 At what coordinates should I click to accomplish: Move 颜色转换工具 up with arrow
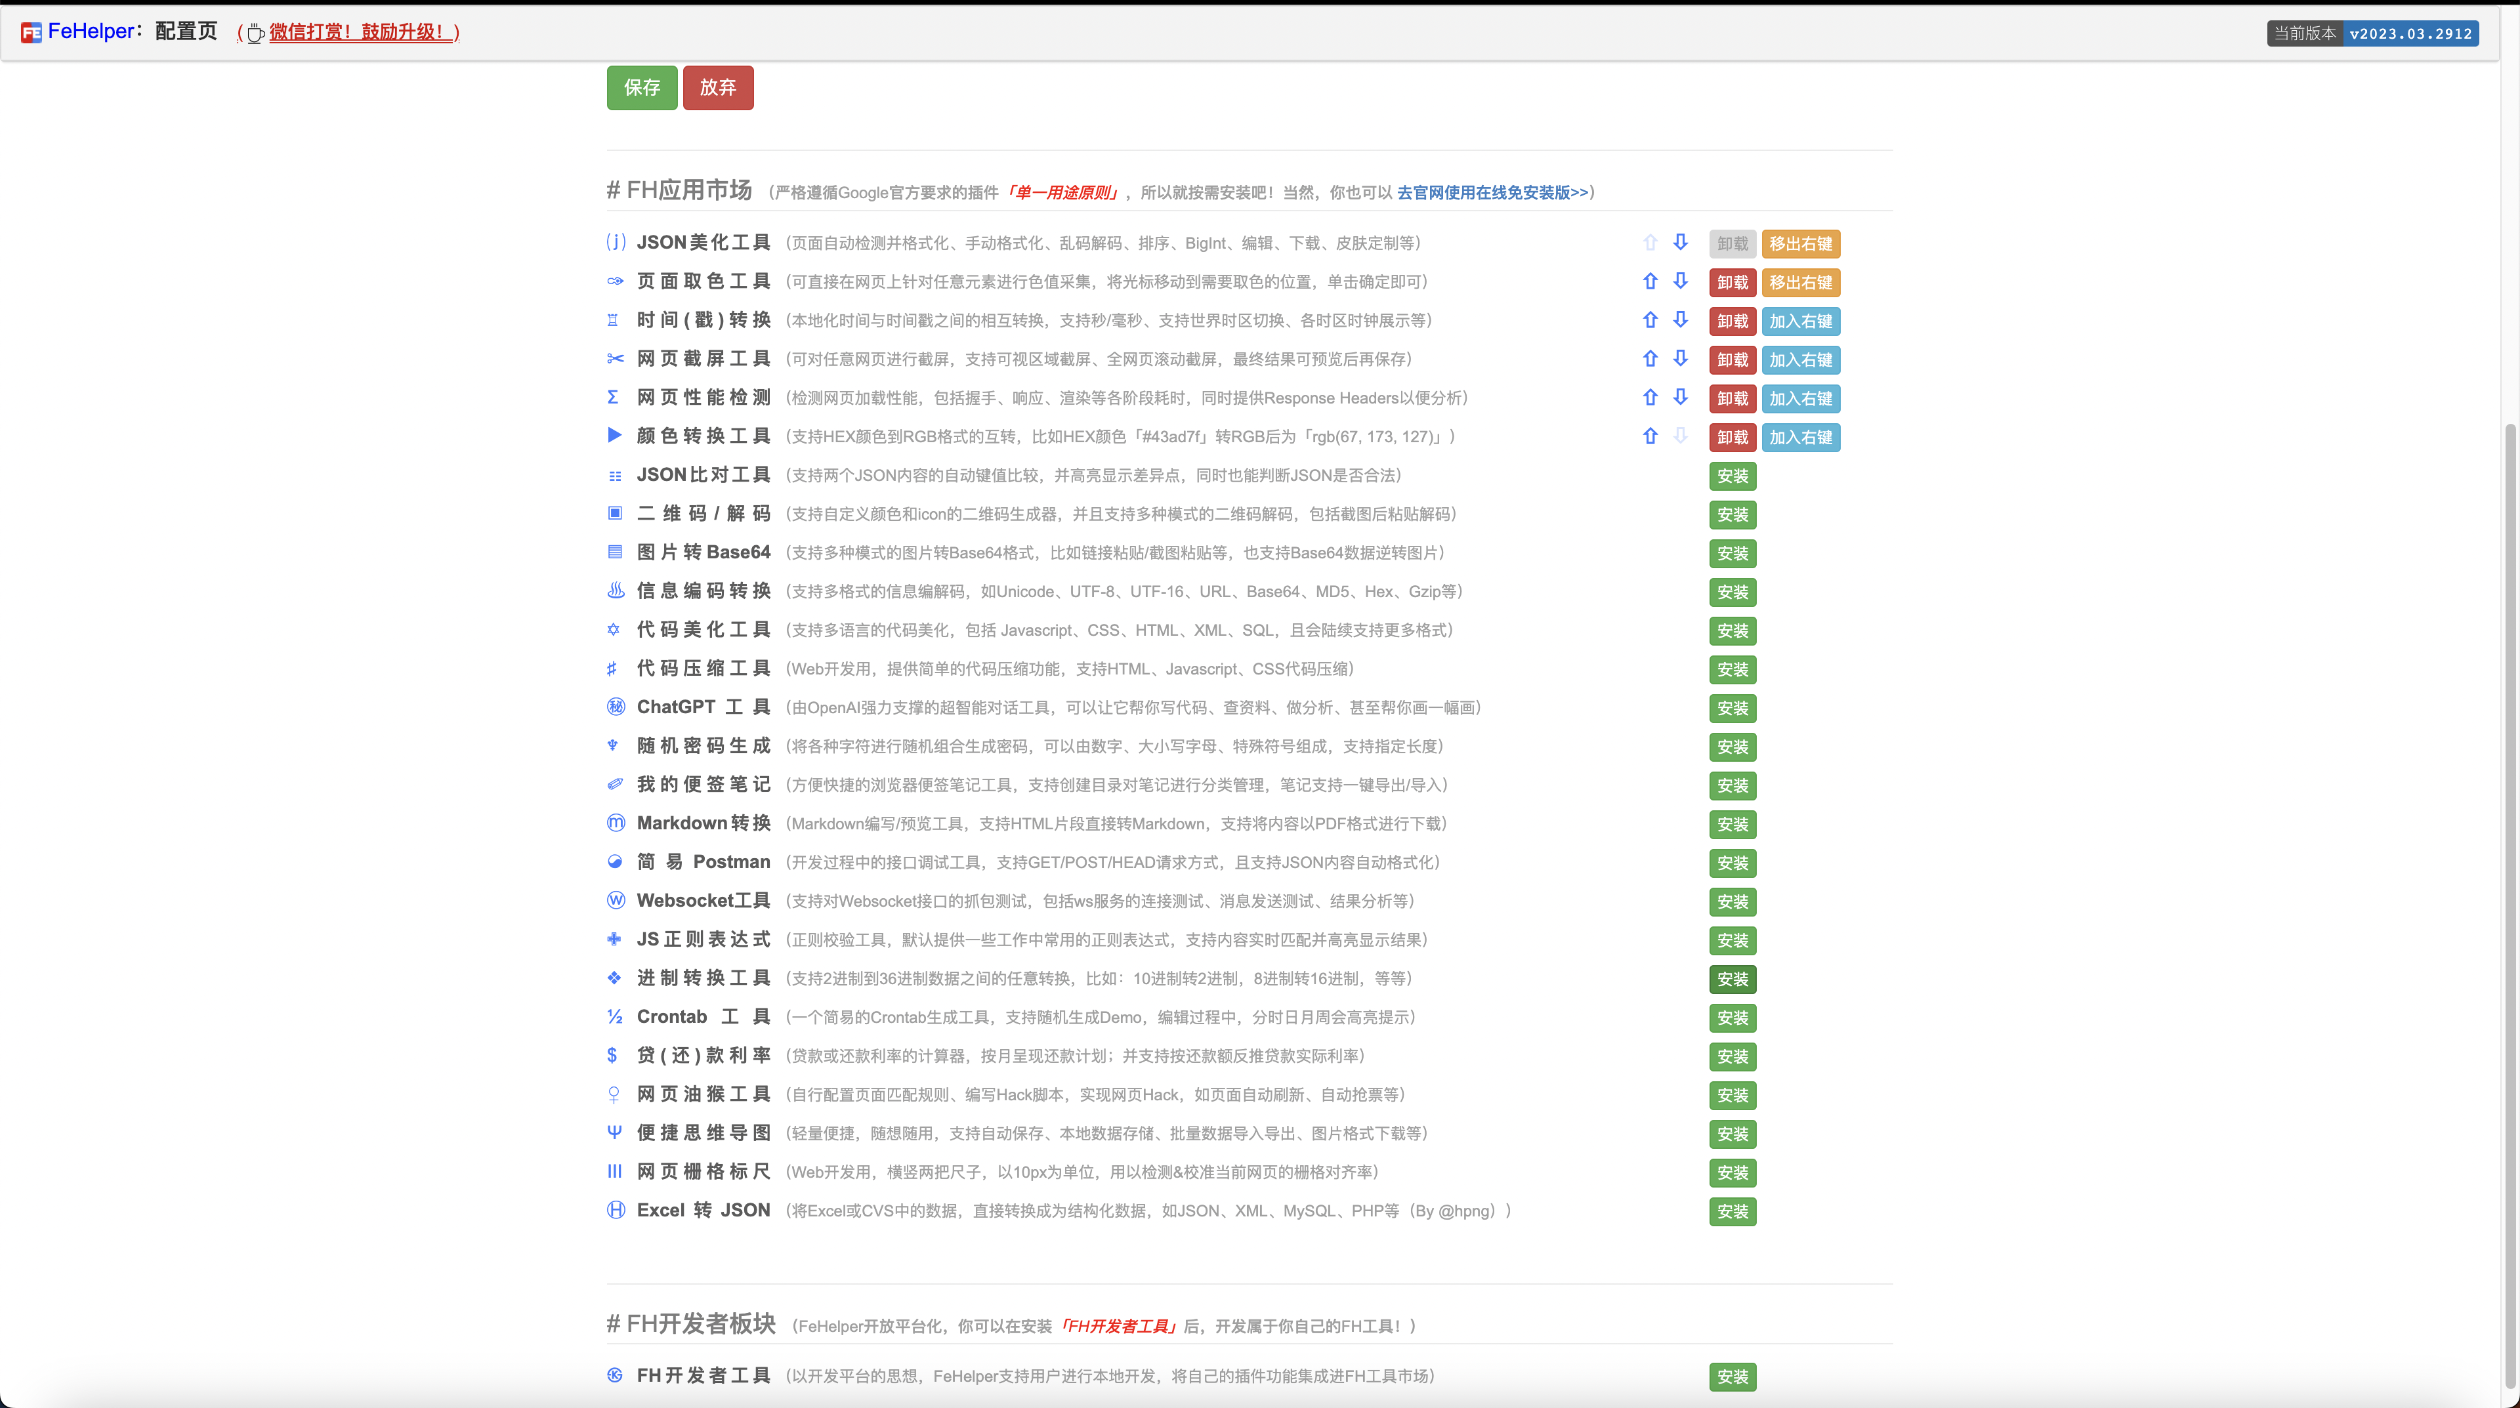[x=1650, y=436]
